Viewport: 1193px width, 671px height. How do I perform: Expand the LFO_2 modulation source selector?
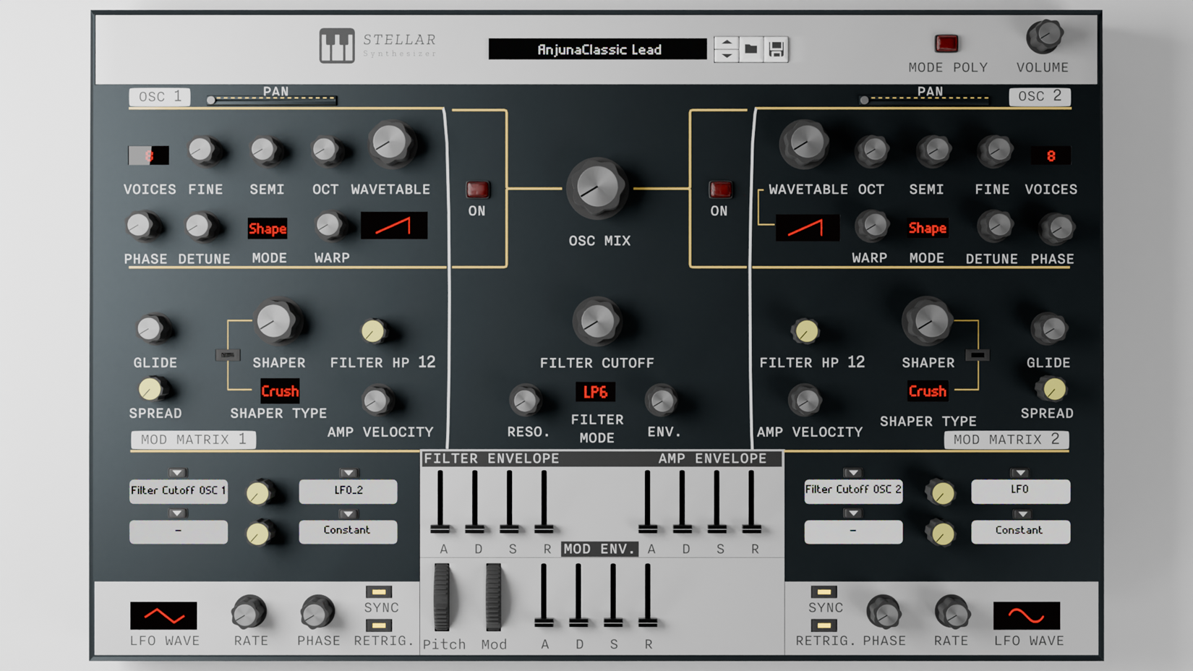[x=348, y=492]
